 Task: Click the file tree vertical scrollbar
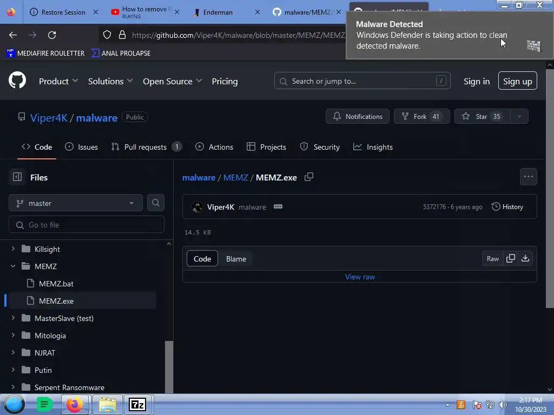point(169,366)
